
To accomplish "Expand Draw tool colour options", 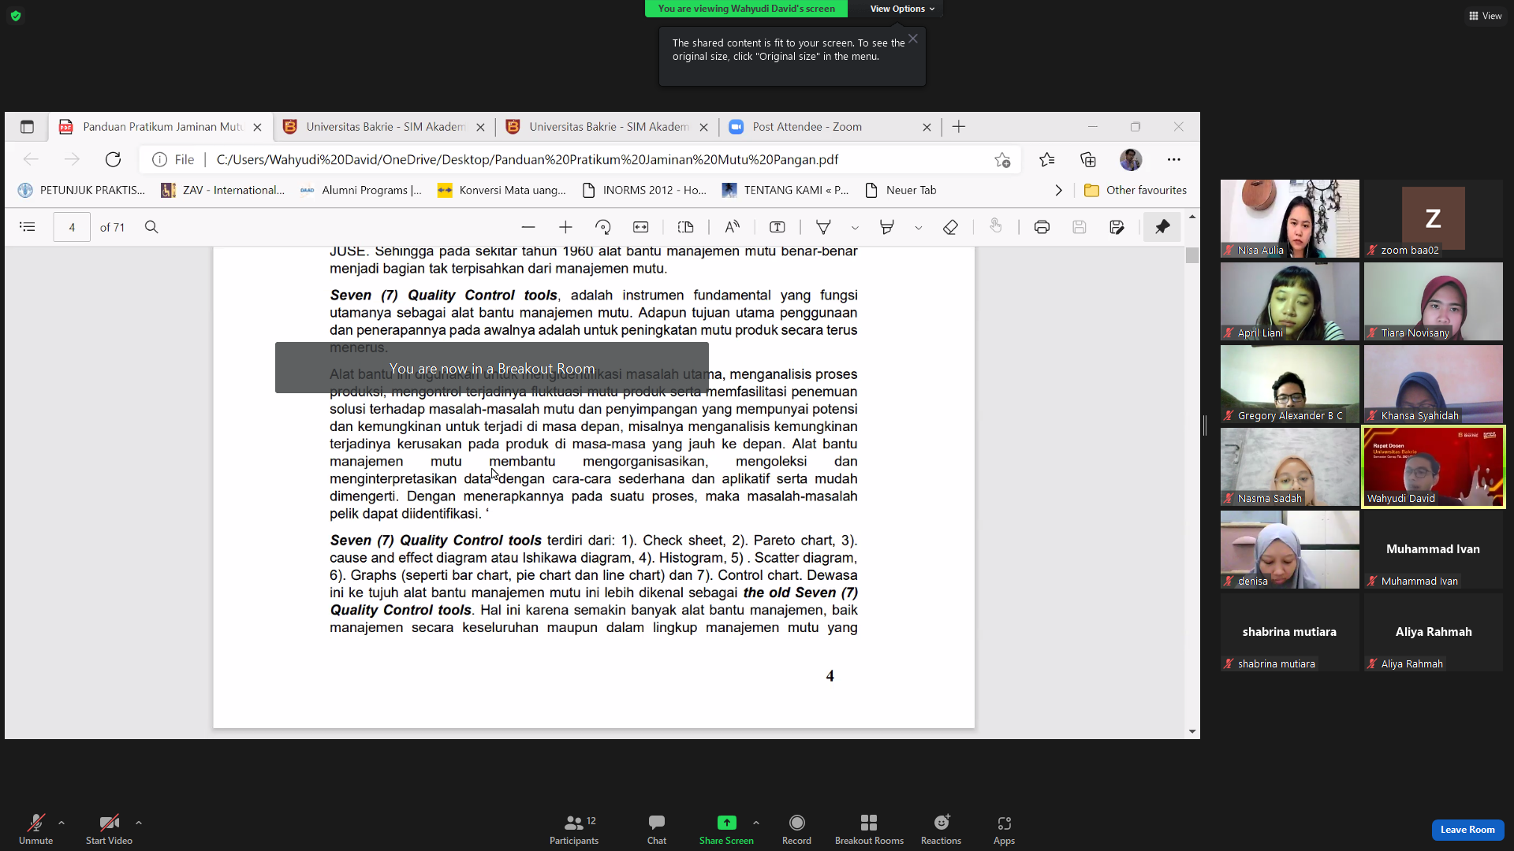I will (x=855, y=228).
